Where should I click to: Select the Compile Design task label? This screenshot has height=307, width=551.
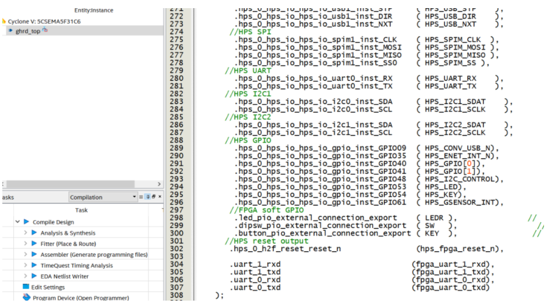[x=54, y=222]
